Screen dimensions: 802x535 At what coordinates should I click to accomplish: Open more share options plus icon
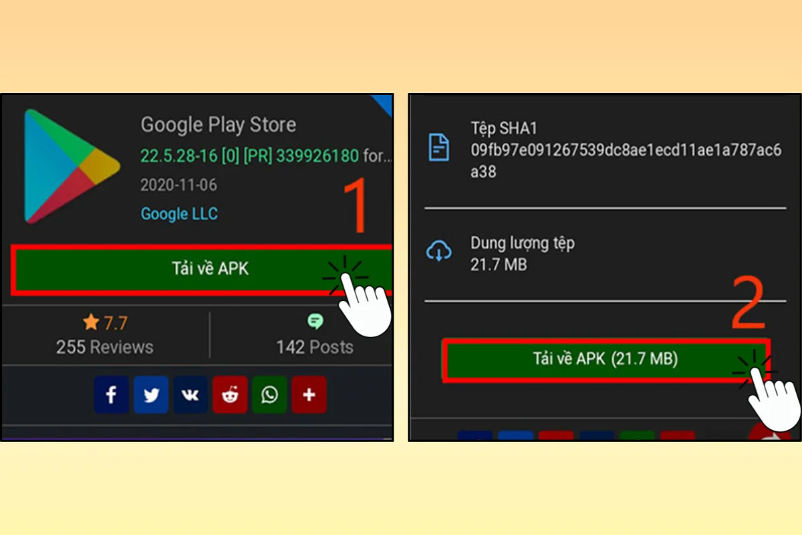pyautogui.click(x=309, y=395)
